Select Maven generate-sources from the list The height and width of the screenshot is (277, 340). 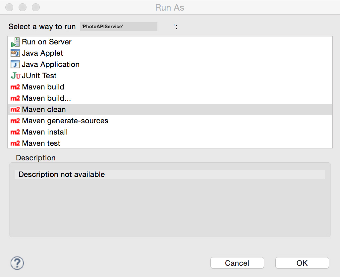point(65,121)
